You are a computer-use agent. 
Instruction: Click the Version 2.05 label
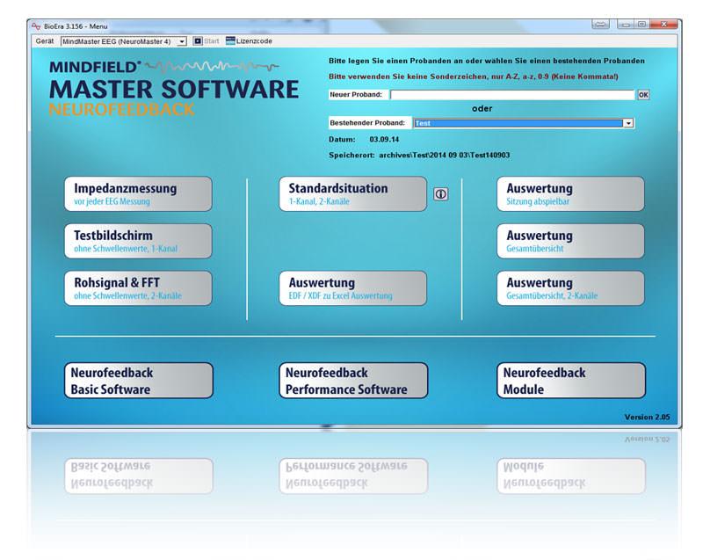click(647, 417)
